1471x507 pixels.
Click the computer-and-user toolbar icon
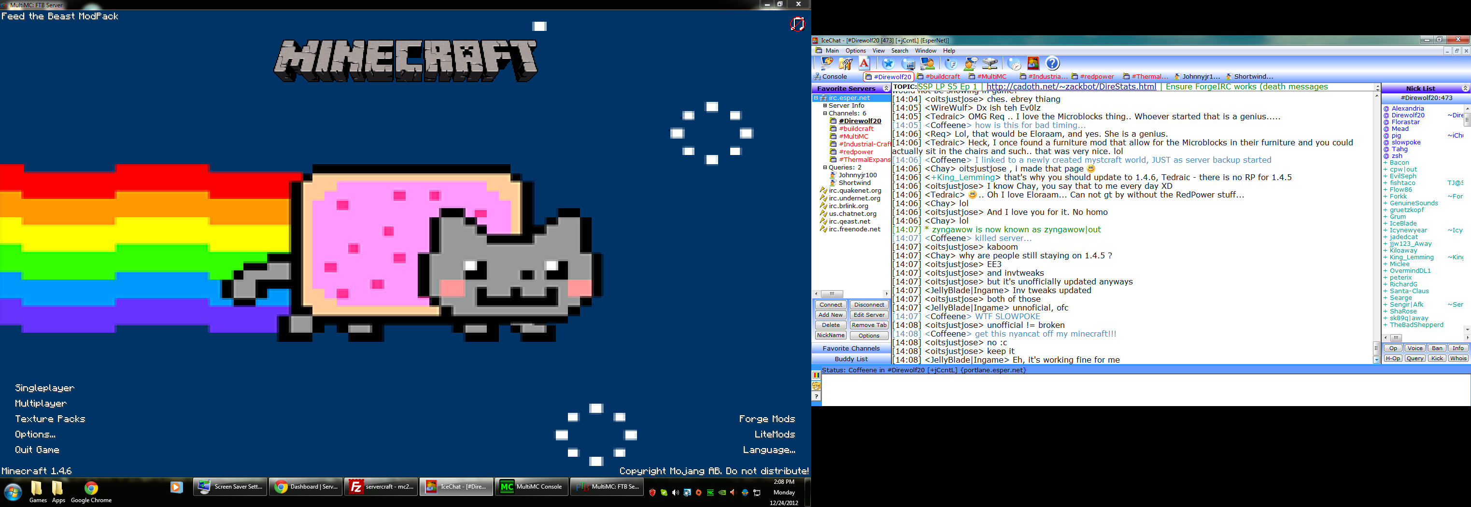tap(927, 63)
